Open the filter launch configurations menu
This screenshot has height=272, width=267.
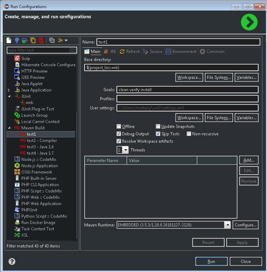pos(63,40)
